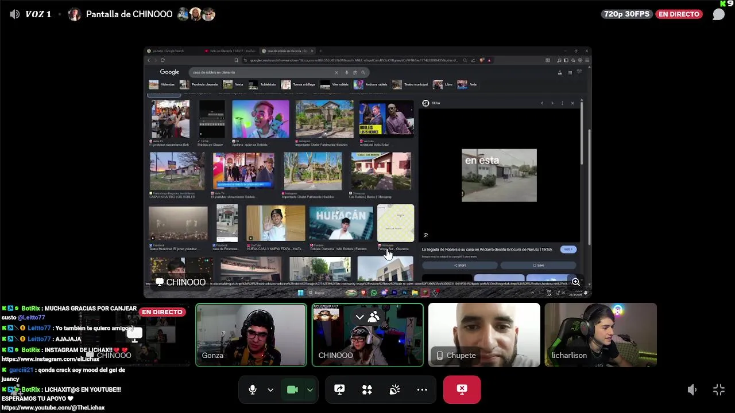Click the top EN DIRECTO live indicator
735x413 pixels.
(679, 14)
